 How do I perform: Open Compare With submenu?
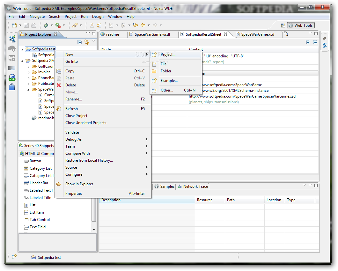point(103,153)
